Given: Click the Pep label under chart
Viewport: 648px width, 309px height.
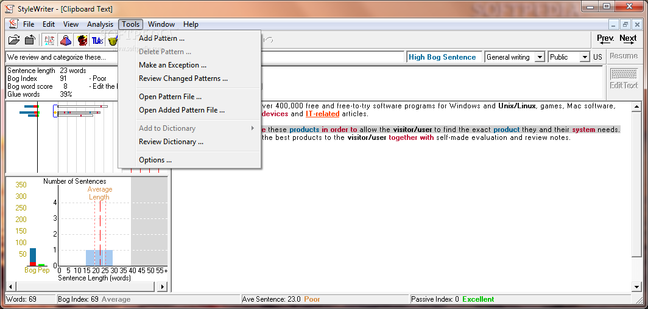Looking at the screenshot, I should tap(44, 270).
